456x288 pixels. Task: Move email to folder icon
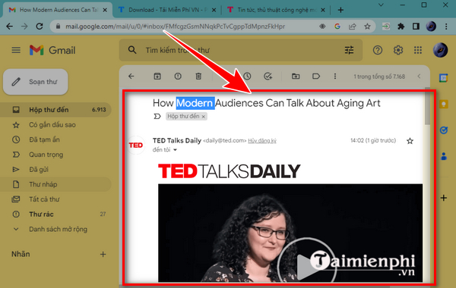pos(296,77)
